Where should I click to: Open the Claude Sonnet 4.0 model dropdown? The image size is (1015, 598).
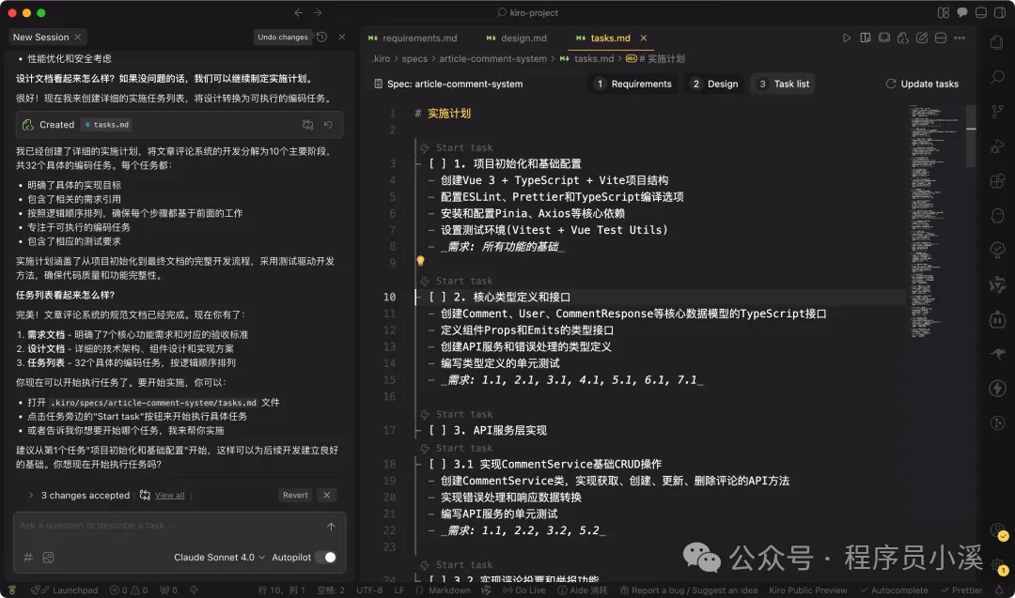pyautogui.click(x=218, y=557)
